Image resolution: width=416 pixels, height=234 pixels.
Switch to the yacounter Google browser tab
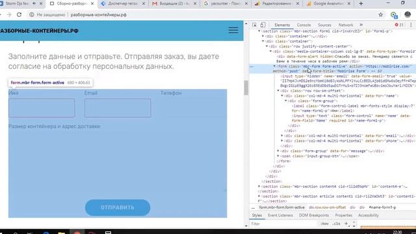pos(226,3)
